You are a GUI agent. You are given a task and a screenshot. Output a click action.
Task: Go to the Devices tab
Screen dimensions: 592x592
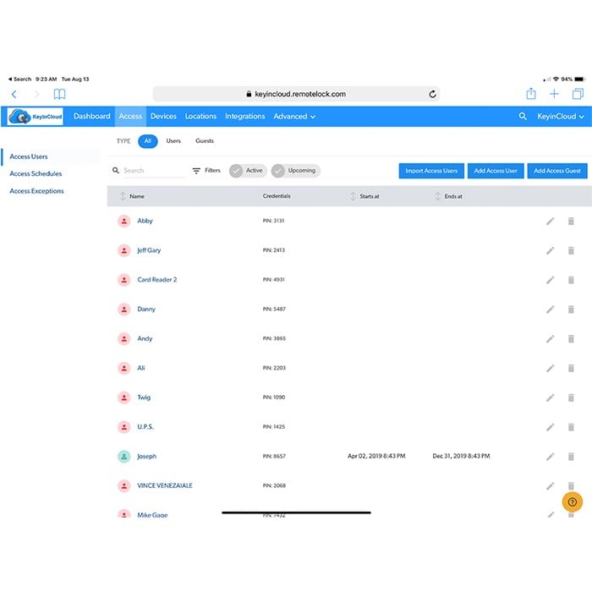[x=163, y=117]
